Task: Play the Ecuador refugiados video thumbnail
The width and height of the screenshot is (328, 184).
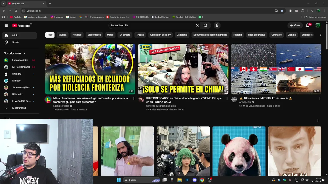Action: [90, 69]
